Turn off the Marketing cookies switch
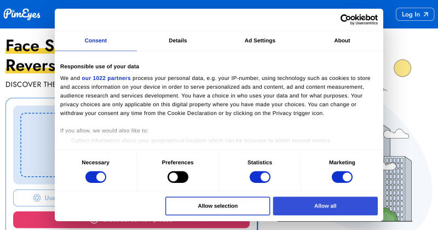This screenshot has width=438, height=230. coord(342,177)
